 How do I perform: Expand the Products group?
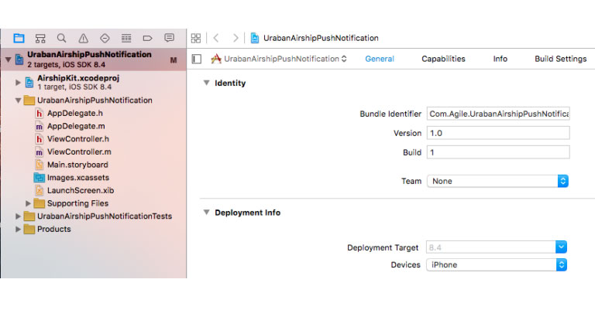(18, 229)
